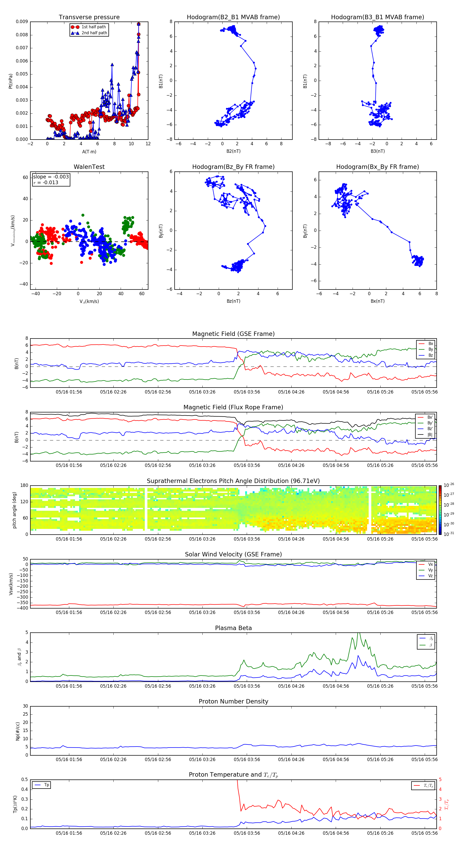Click the "Vsw(km/s)" y-axis label
This screenshot has height=856, width=467.
pyautogui.click(x=11, y=584)
